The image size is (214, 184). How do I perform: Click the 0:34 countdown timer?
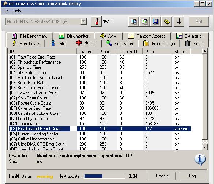click(x=133, y=176)
